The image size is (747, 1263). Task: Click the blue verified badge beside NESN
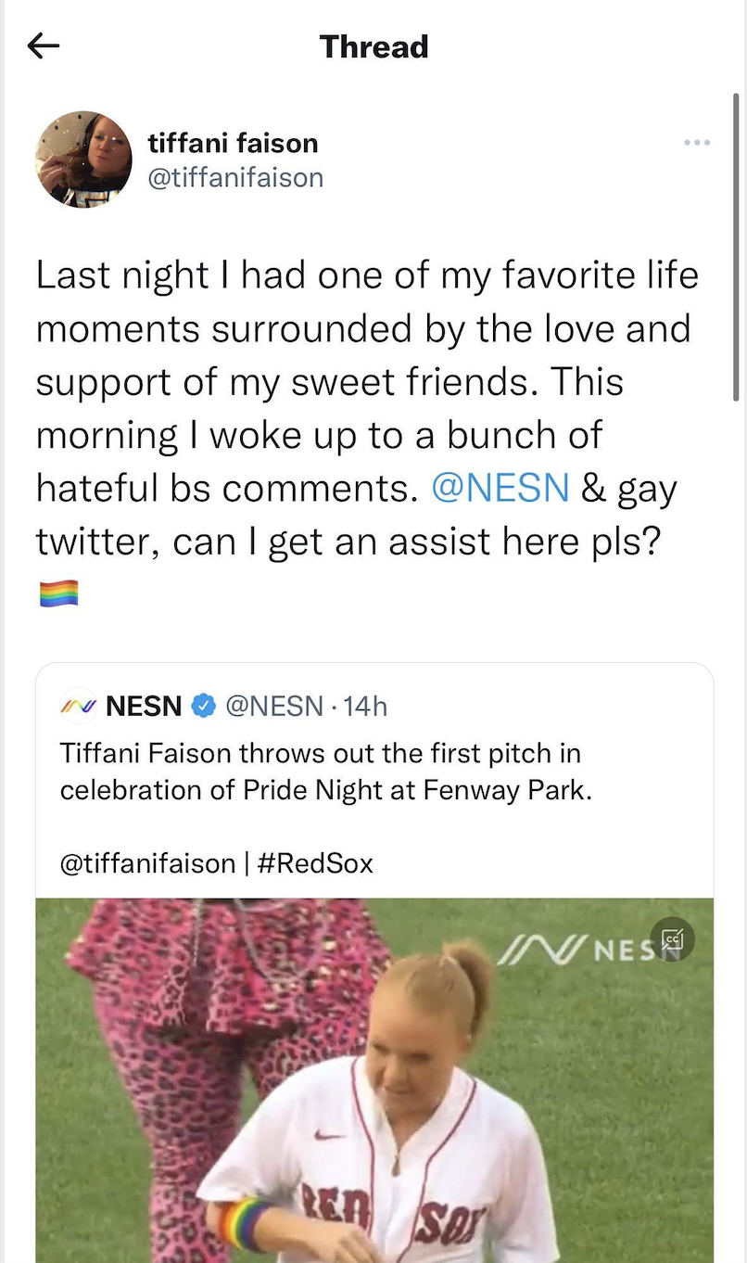[x=203, y=707]
